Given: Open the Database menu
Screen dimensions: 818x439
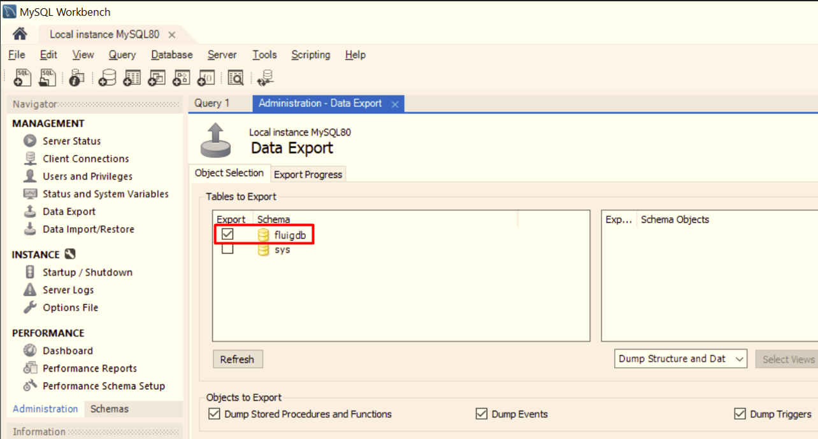Looking at the screenshot, I should point(172,55).
